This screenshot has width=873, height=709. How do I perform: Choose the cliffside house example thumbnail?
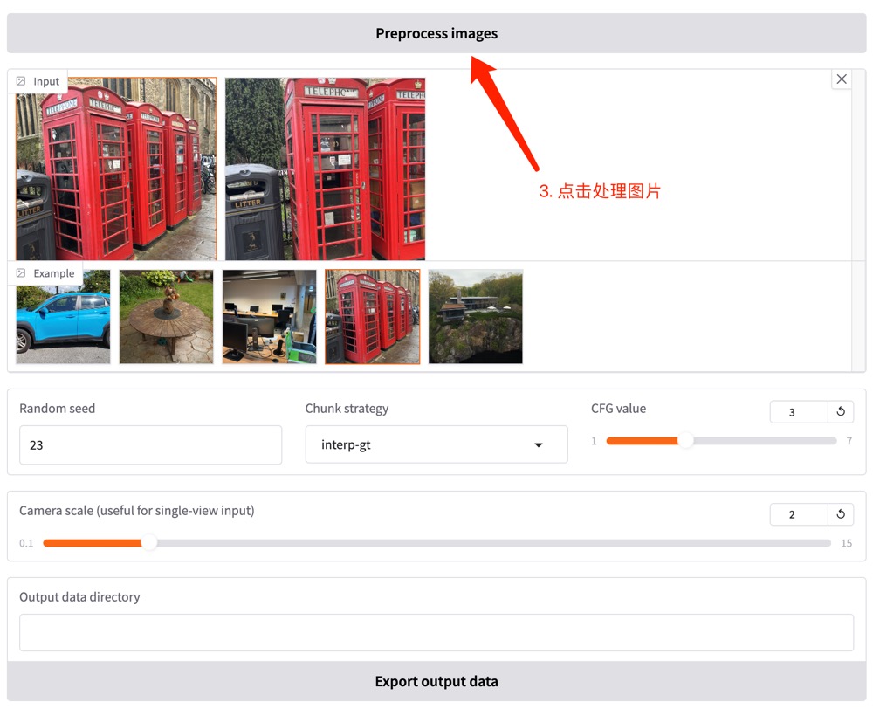[476, 316]
